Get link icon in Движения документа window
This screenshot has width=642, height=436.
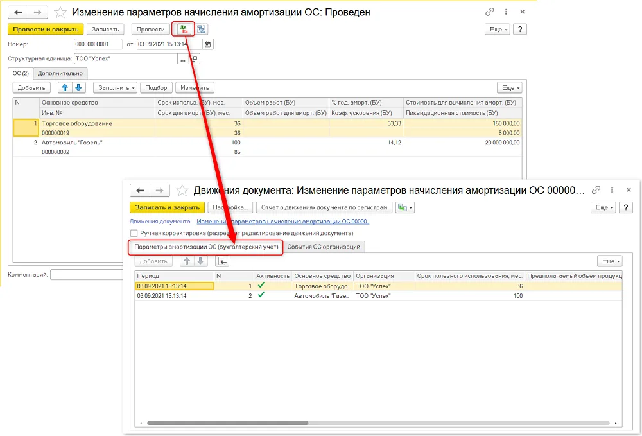[x=596, y=190]
